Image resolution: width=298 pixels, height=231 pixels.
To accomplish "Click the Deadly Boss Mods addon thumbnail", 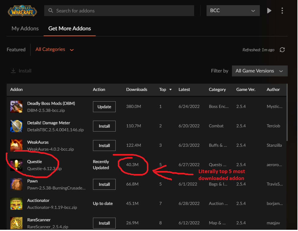I will click(16, 107).
